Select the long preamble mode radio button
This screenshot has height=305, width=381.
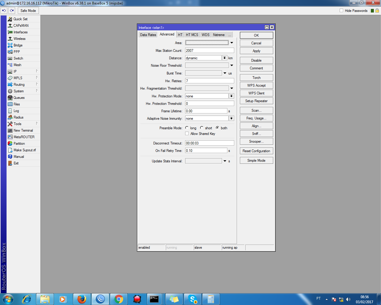coord(187,128)
